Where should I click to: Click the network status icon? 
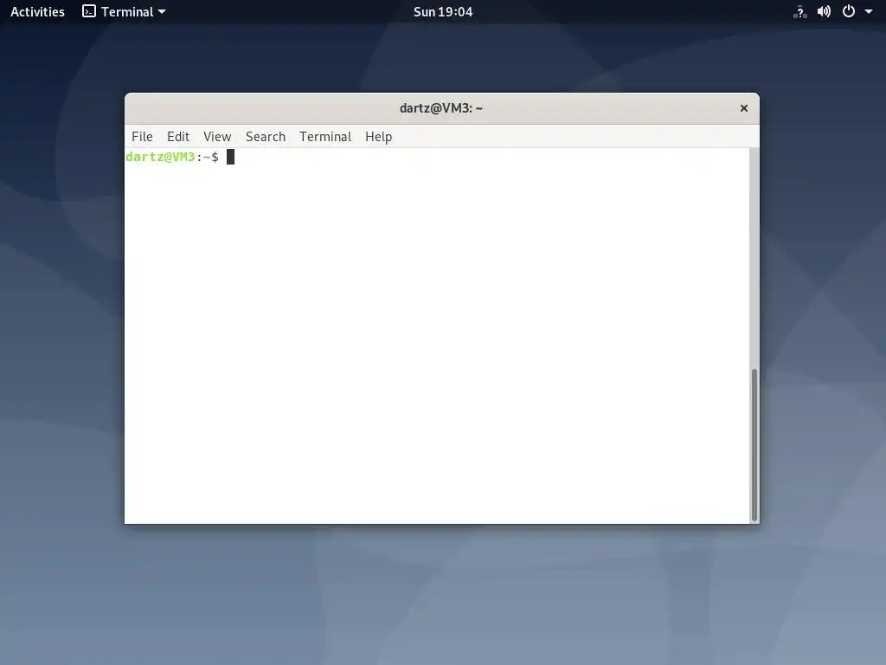(799, 12)
